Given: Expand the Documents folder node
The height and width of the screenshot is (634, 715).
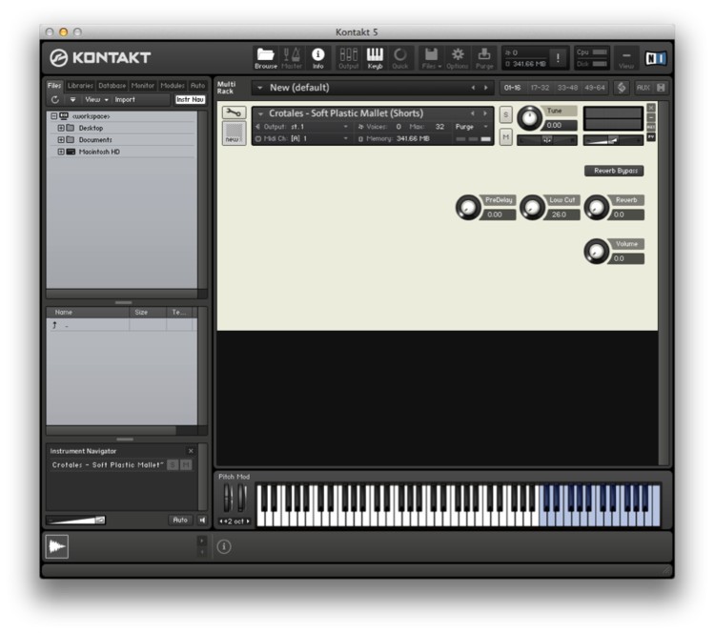Looking at the screenshot, I should pyautogui.click(x=61, y=140).
